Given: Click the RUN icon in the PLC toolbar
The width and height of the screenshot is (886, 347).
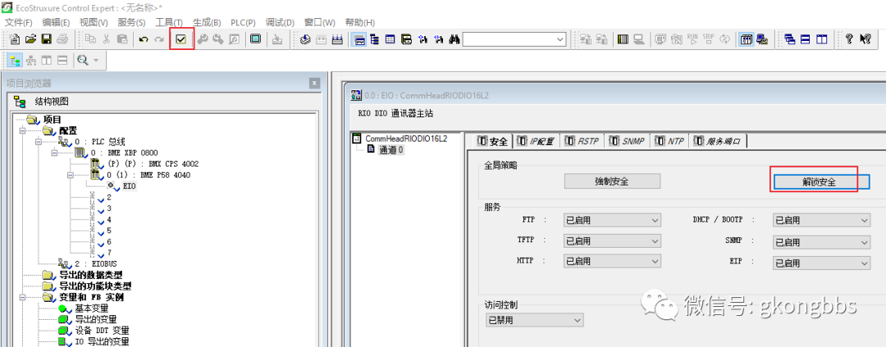Looking at the screenshot, I should pyautogui.click(x=692, y=39).
